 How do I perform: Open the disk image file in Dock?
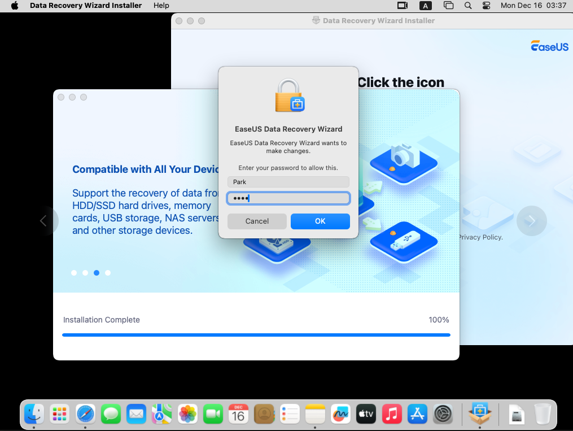pos(517,415)
